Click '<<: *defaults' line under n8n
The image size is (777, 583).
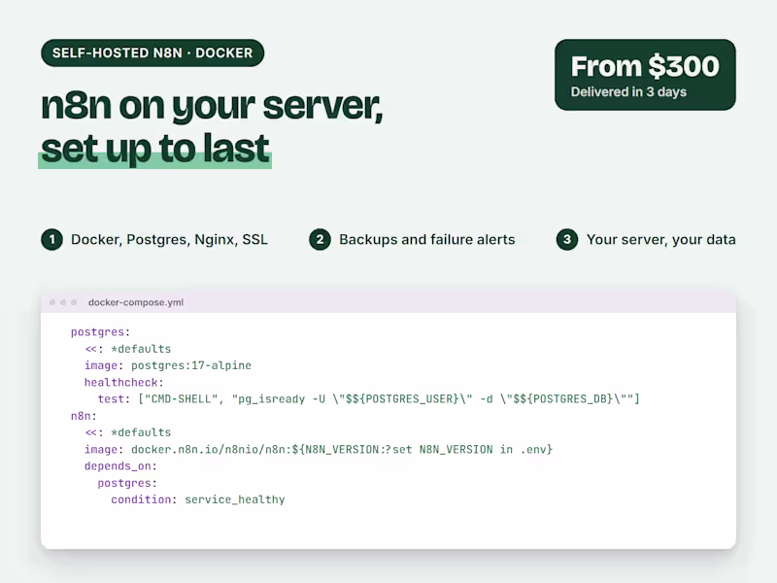[128, 432]
